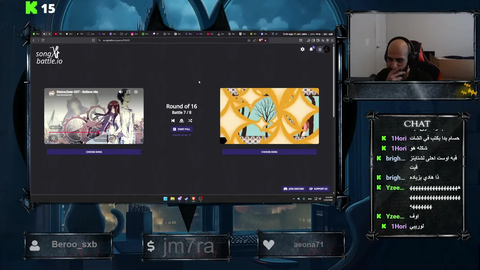Open the browser main menu
This screenshot has width=480, height=270.
332,40
